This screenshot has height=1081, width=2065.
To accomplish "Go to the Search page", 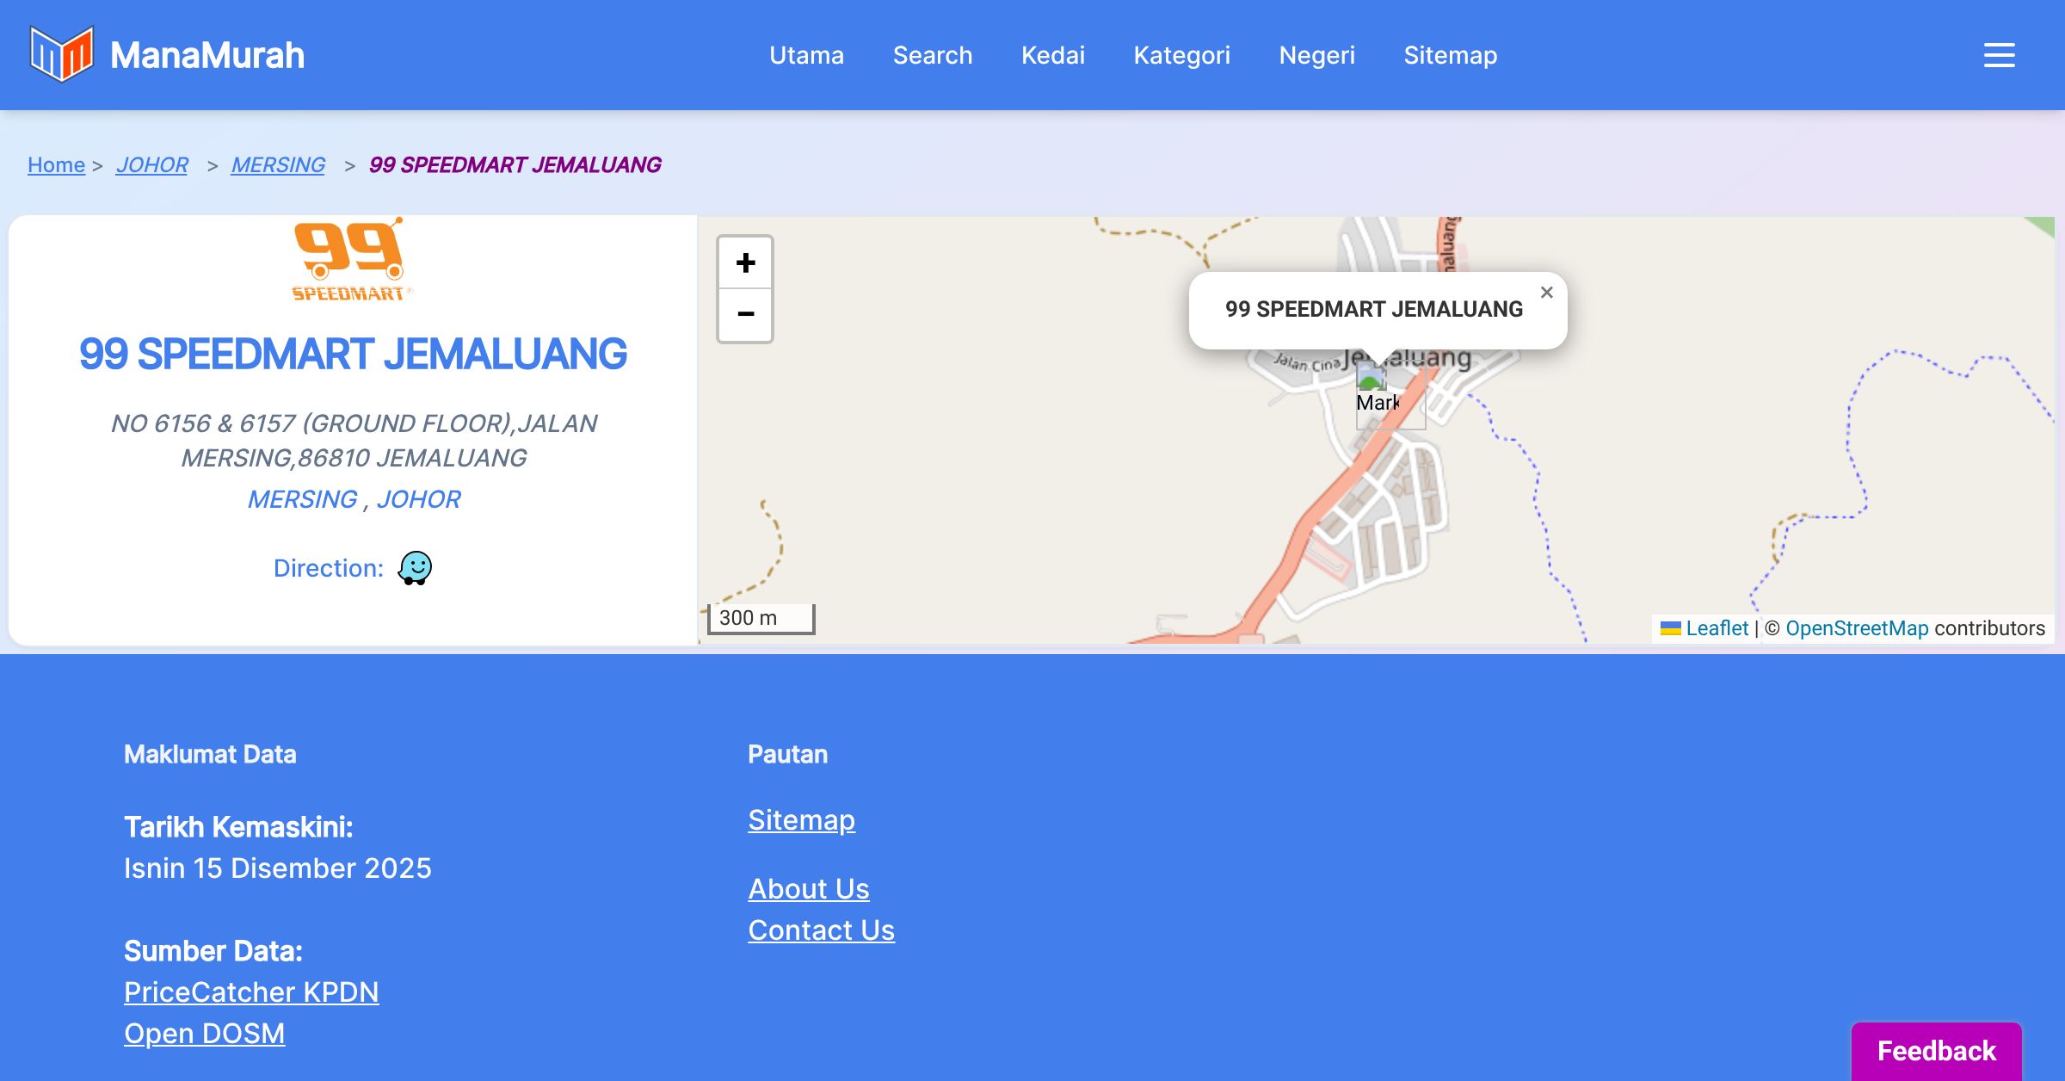I will tap(932, 55).
